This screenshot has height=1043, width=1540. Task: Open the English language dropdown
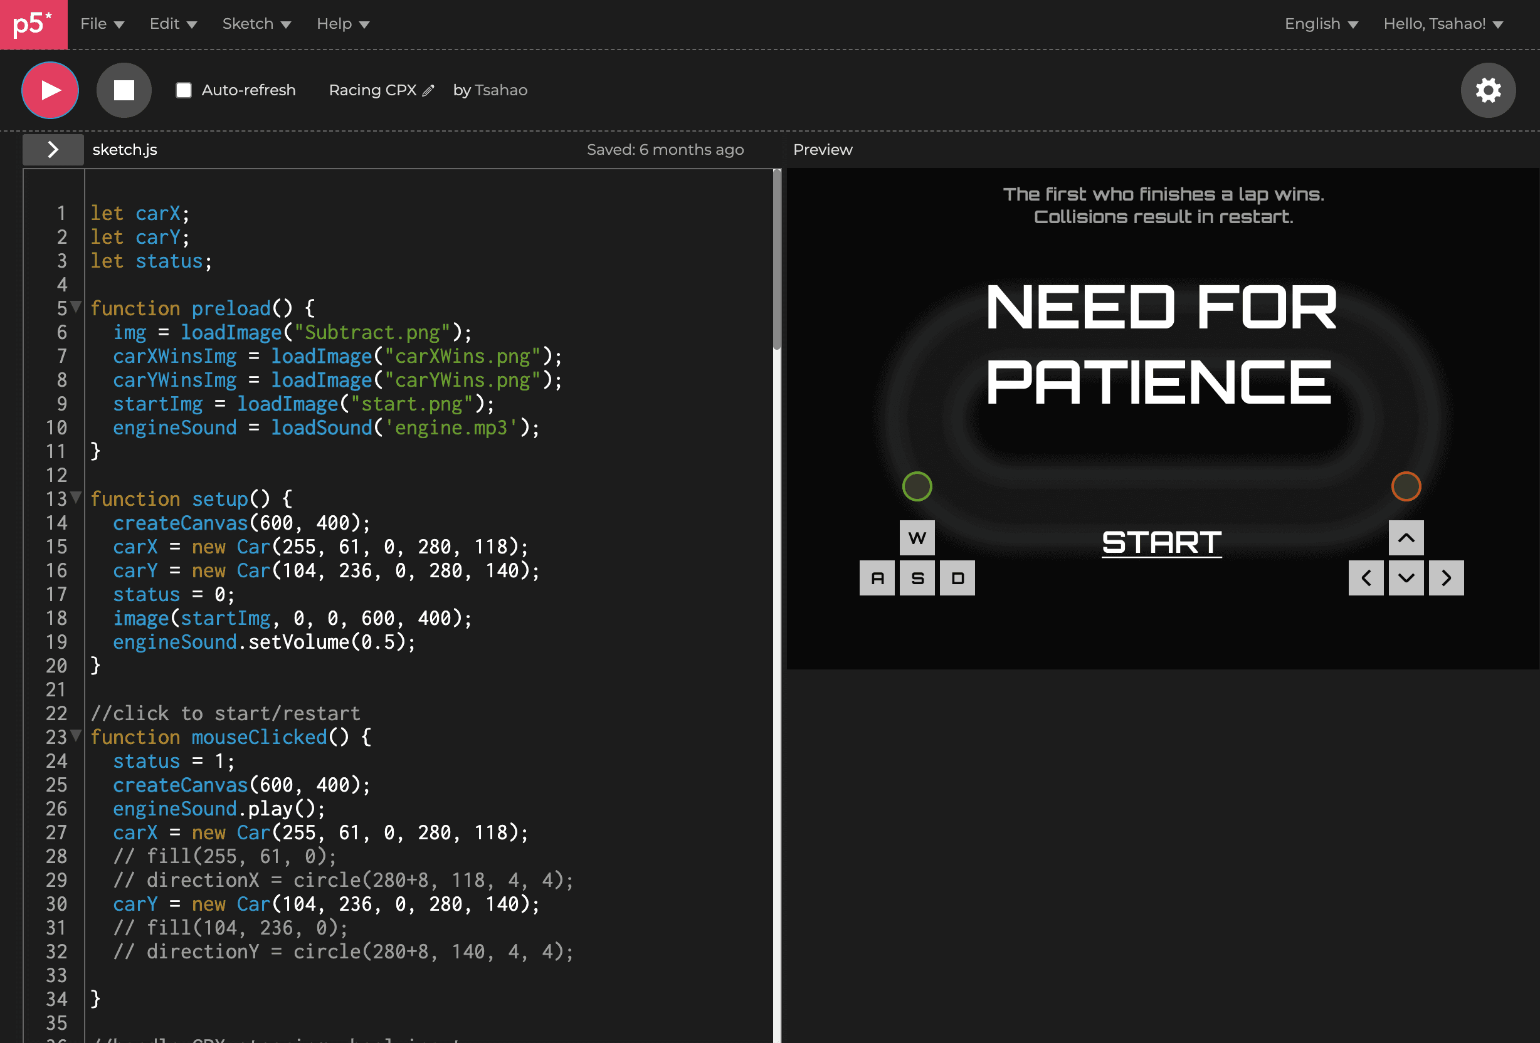1321,24
